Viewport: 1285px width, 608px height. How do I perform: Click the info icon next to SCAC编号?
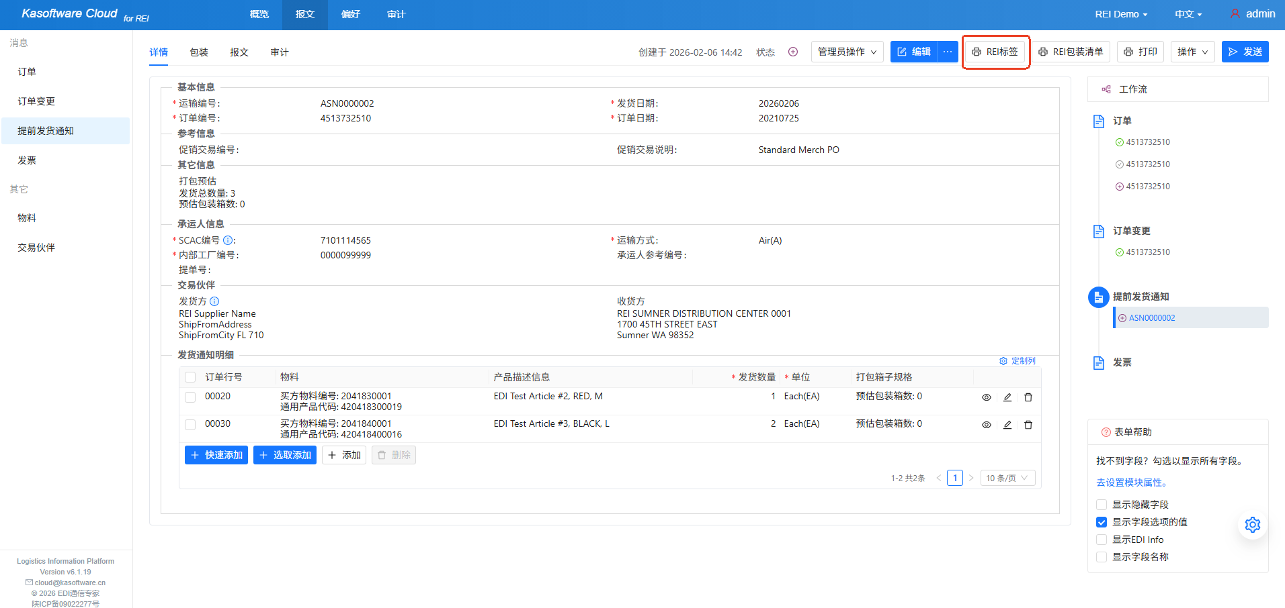click(228, 240)
